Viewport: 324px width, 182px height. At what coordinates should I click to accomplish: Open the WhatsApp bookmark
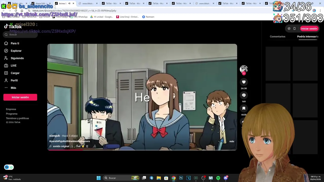pos(79,17)
